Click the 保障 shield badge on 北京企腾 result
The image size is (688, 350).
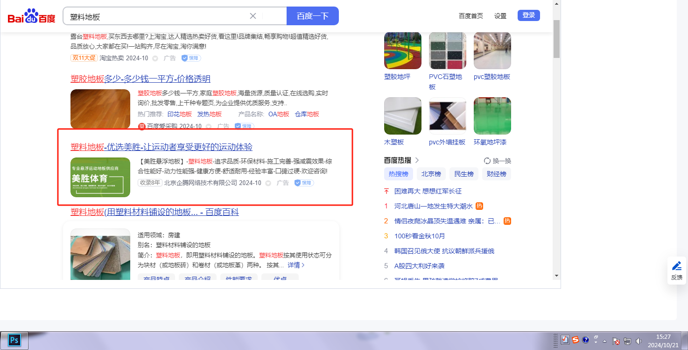(304, 183)
